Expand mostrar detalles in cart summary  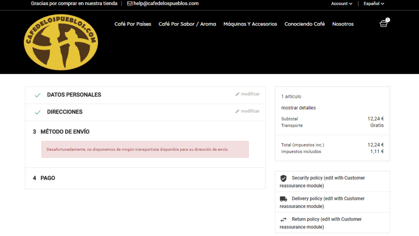coord(298,108)
